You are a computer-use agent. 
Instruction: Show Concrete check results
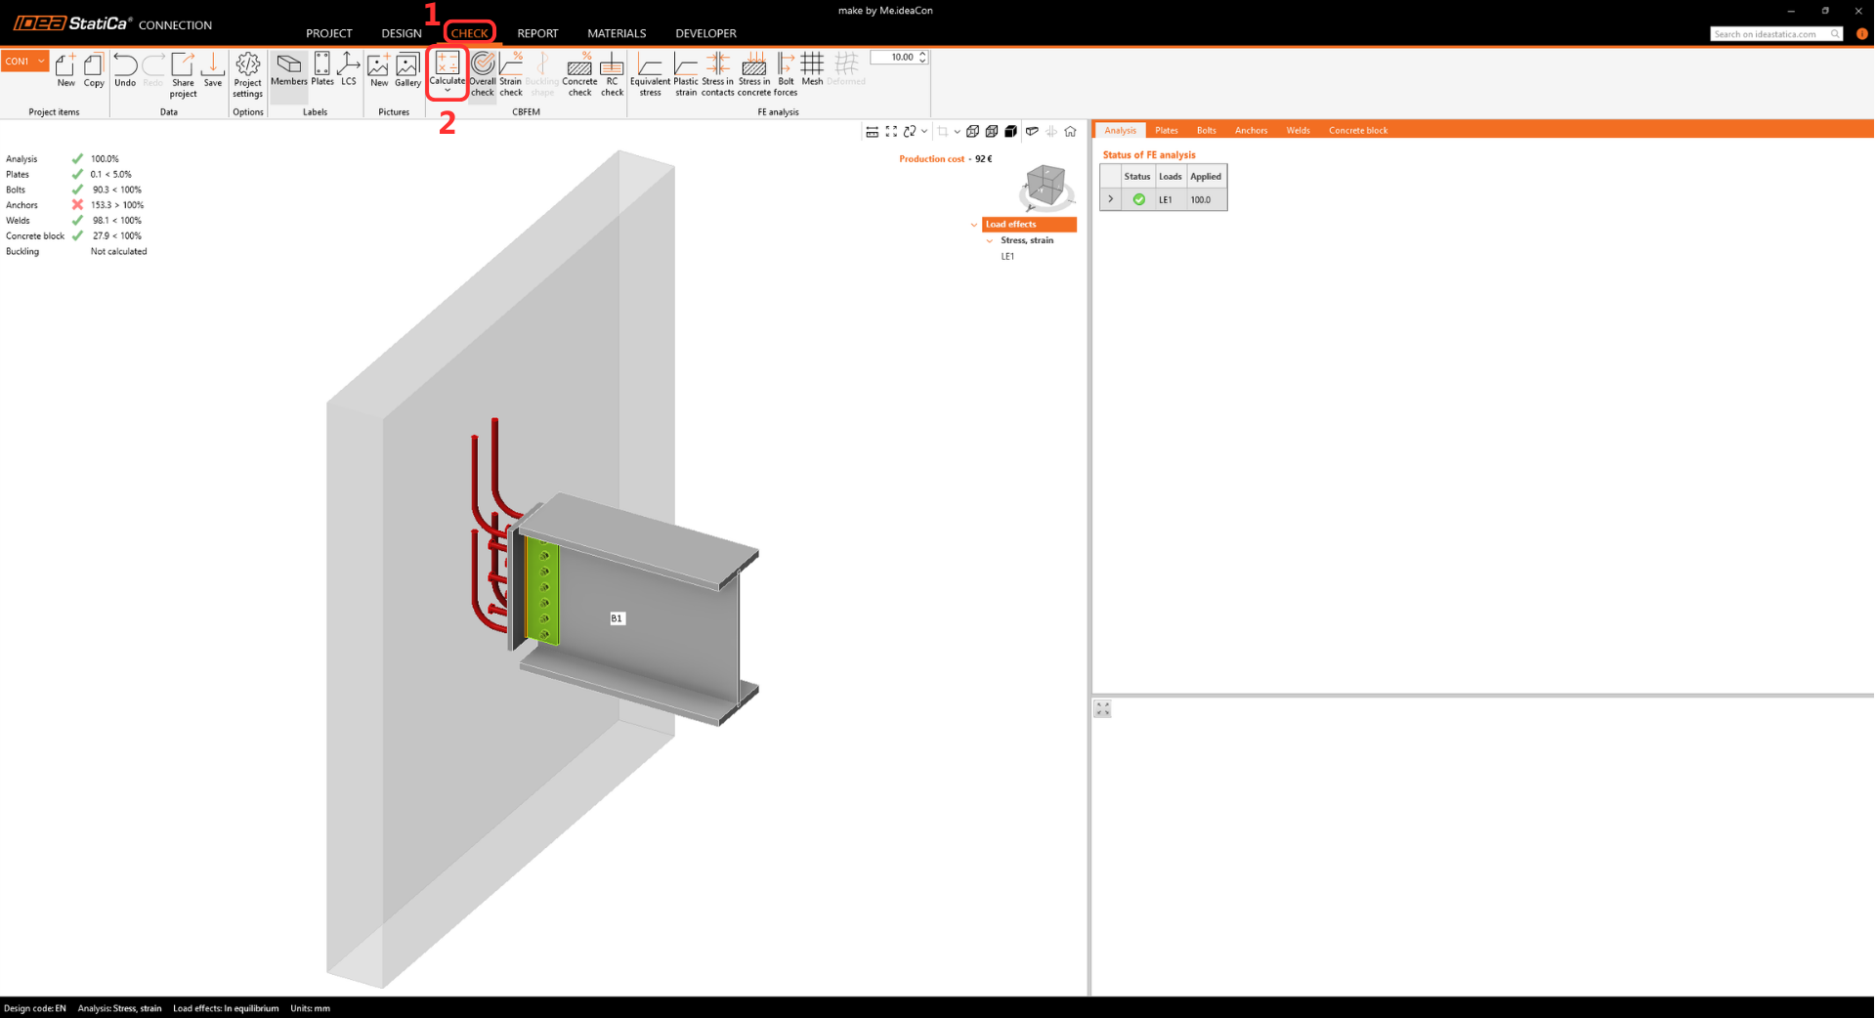(579, 75)
